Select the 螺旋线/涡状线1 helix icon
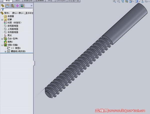Image resolution: width=150 pixels, height=114 pixels. (8, 51)
